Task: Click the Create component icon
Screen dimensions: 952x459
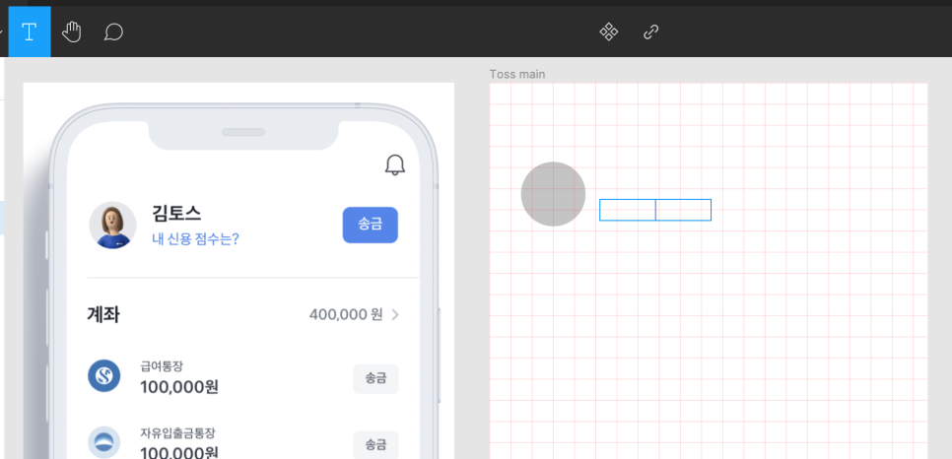Action: pyautogui.click(x=609, y=32)
